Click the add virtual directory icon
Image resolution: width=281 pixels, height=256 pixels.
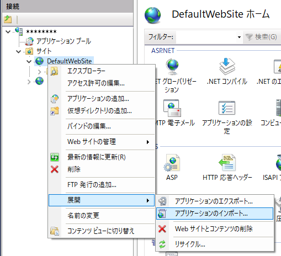pyautogui.click(x=55, y=111)
